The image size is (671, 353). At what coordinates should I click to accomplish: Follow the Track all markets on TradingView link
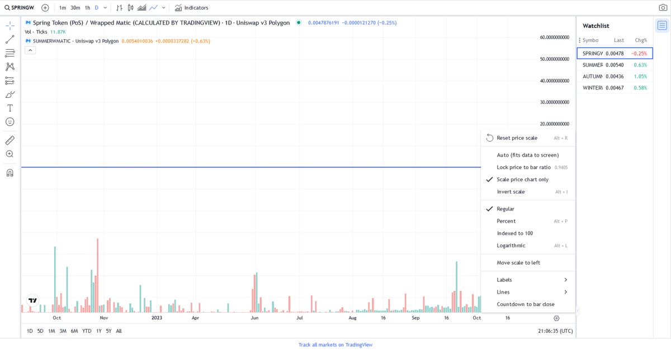335,345
